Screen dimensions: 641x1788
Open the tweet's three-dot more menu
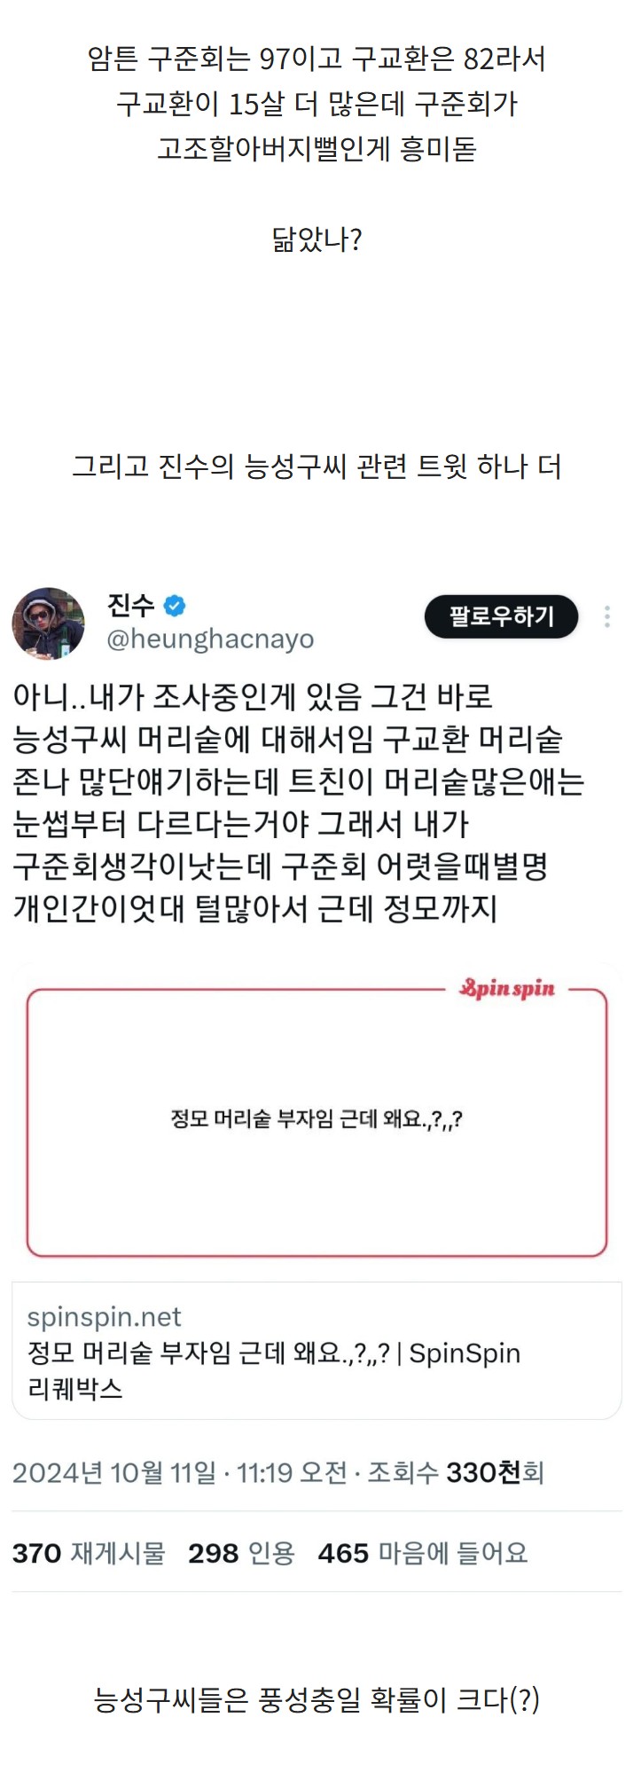point(607,616)
